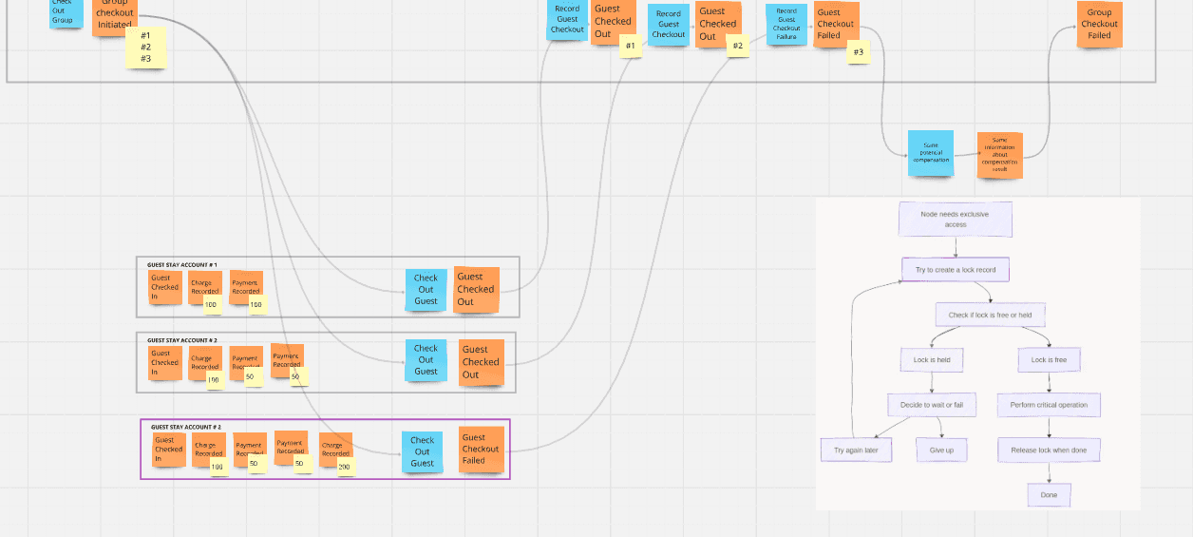
Task: Select the 'Group Checkout Failed' orange sticky
Action: (x=1100, y=24)
